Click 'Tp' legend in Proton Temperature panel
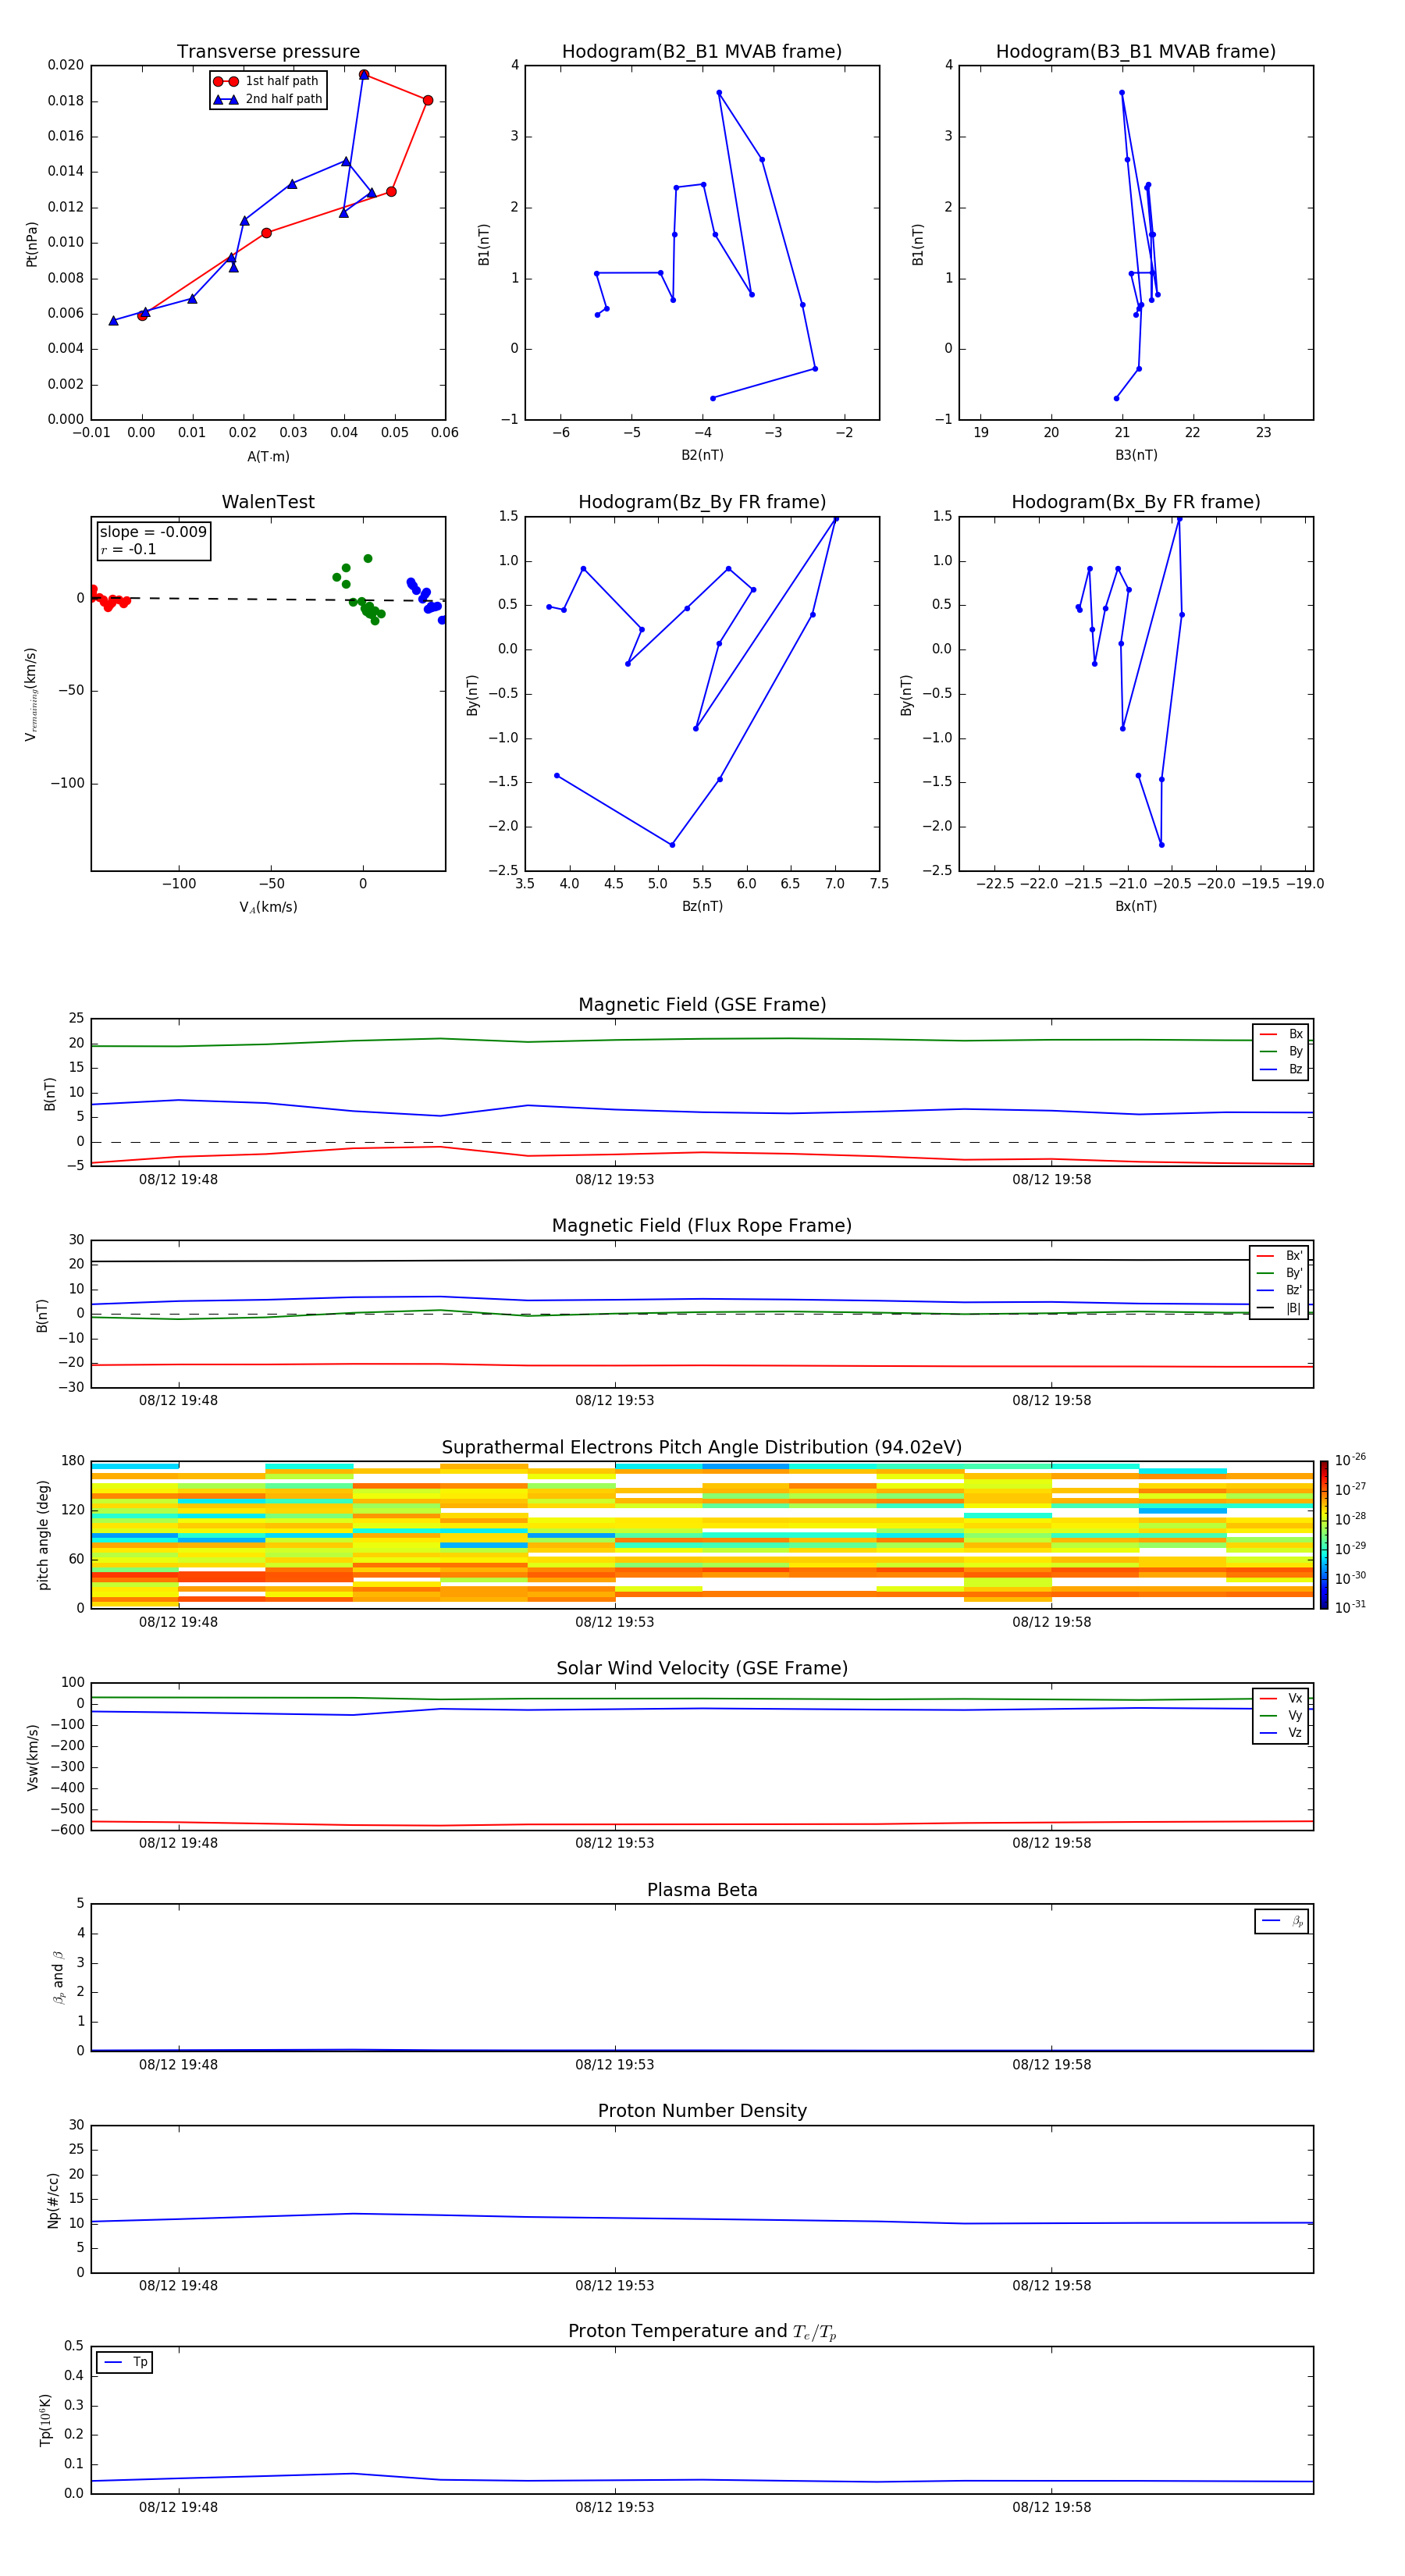This screenshot has height=2576, width=1405. click(x=140, y=2362)
